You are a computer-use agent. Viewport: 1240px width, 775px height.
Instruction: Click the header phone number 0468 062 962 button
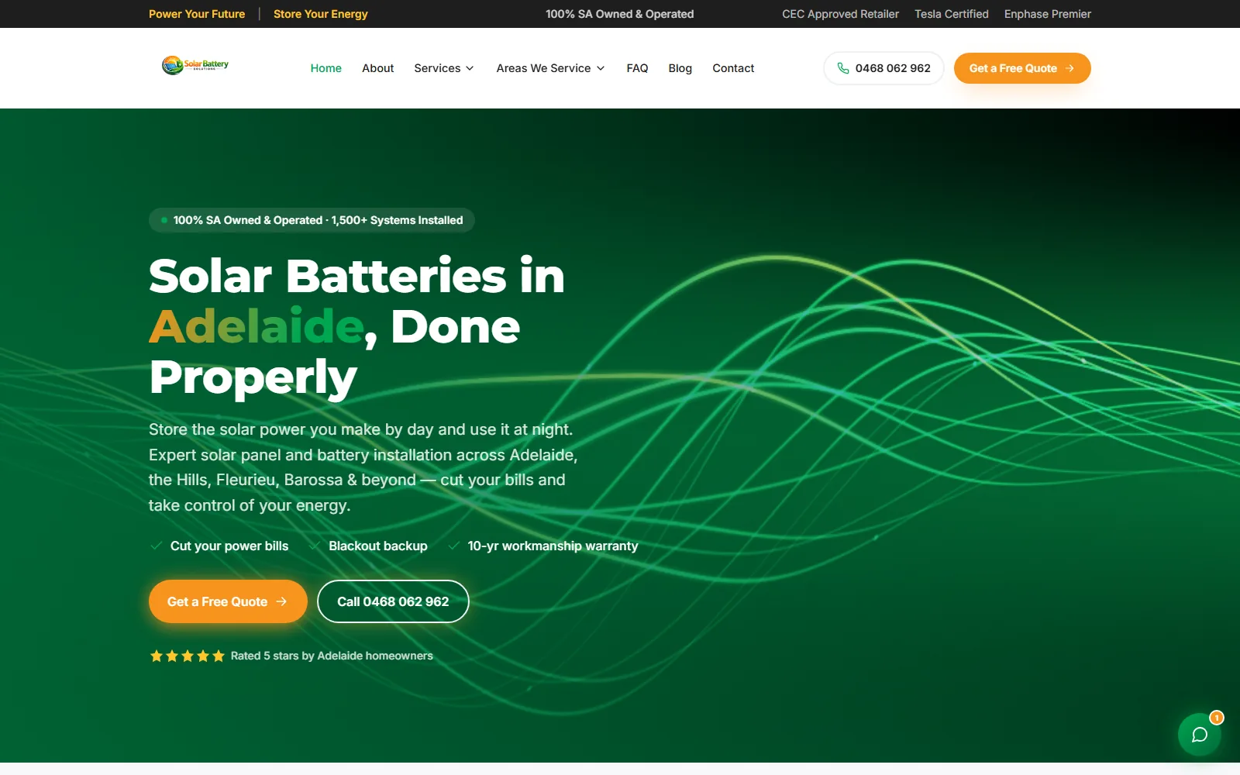pos(883,68)
